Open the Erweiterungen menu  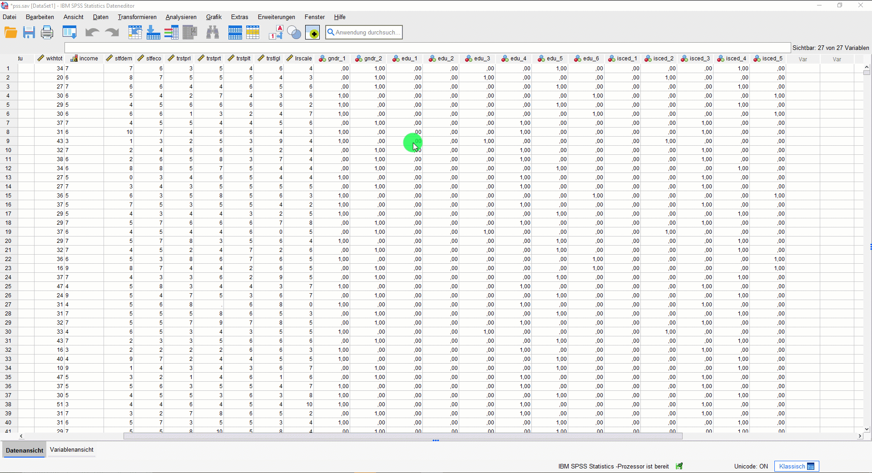[277, 17]
